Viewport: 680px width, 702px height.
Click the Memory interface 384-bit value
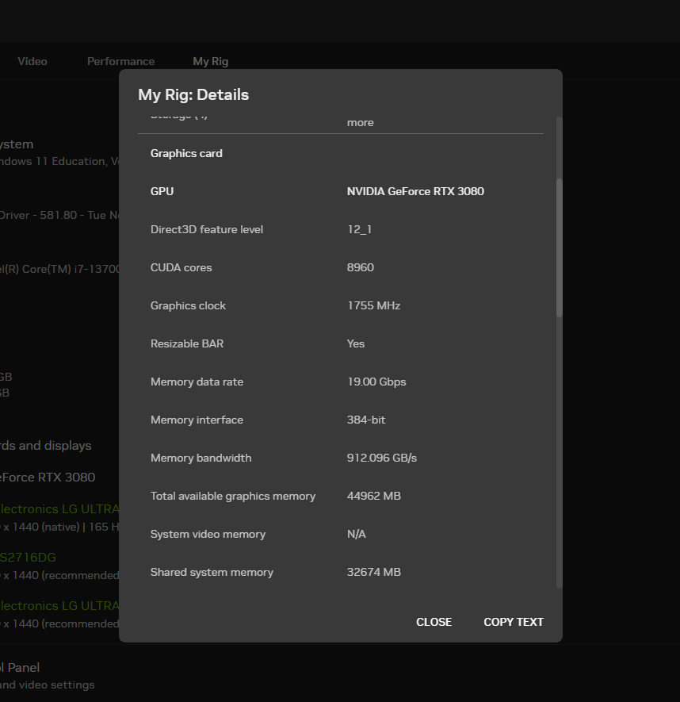[365, 420]
